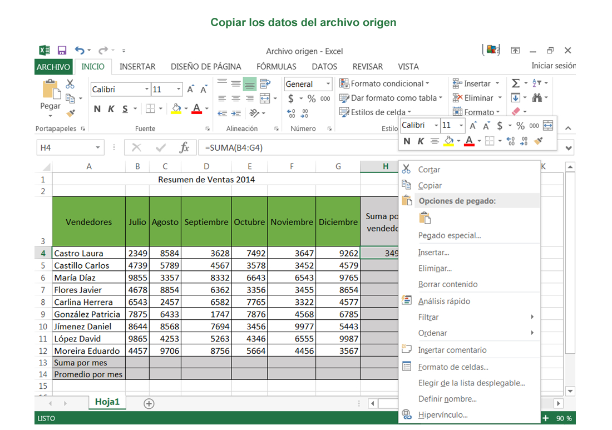Viewport: 612px width, 430px height.
Task: Select the Format Painter brush in Portapapeles
Action: (70, 113)
